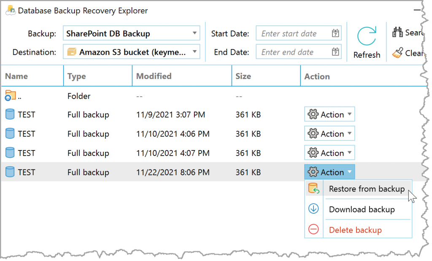The height and width of the screenshot is (261, 432).
Task: Open the Start Date calendar picker icon
Action: pos(335,33)
